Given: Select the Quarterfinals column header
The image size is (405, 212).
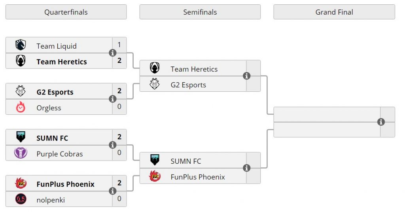Looking at the screenshot, I should click(66, 12).
